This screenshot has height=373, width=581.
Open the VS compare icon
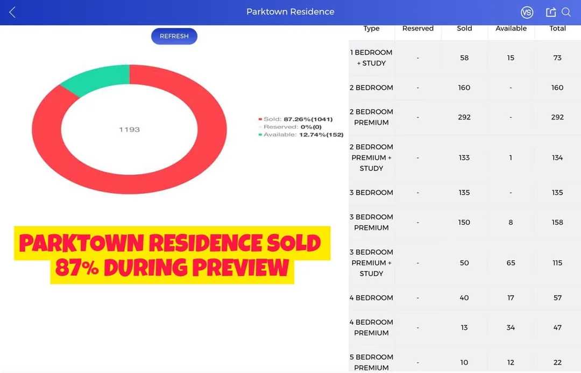click(x=527, y=12)
